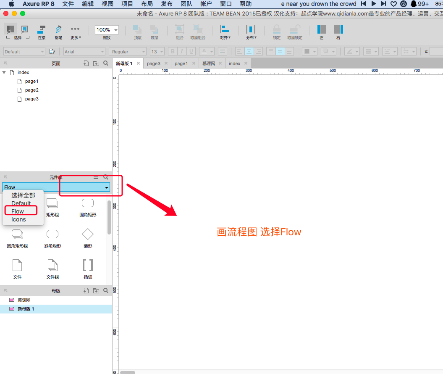Choose the contained selection mode icon
The image size is (443, 374).
(25, 29)
